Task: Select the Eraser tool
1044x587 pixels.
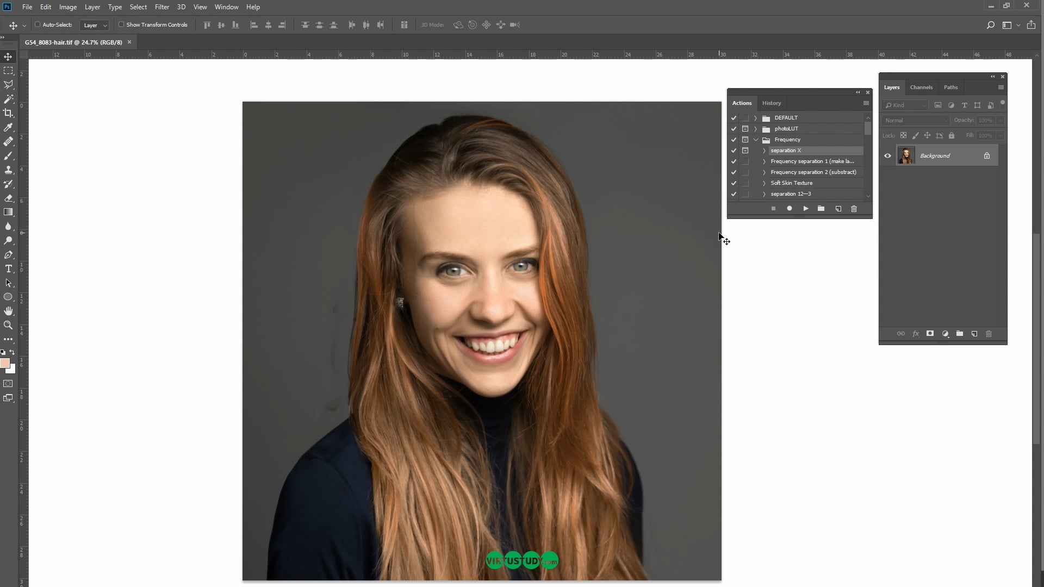Action: (8, 198)
